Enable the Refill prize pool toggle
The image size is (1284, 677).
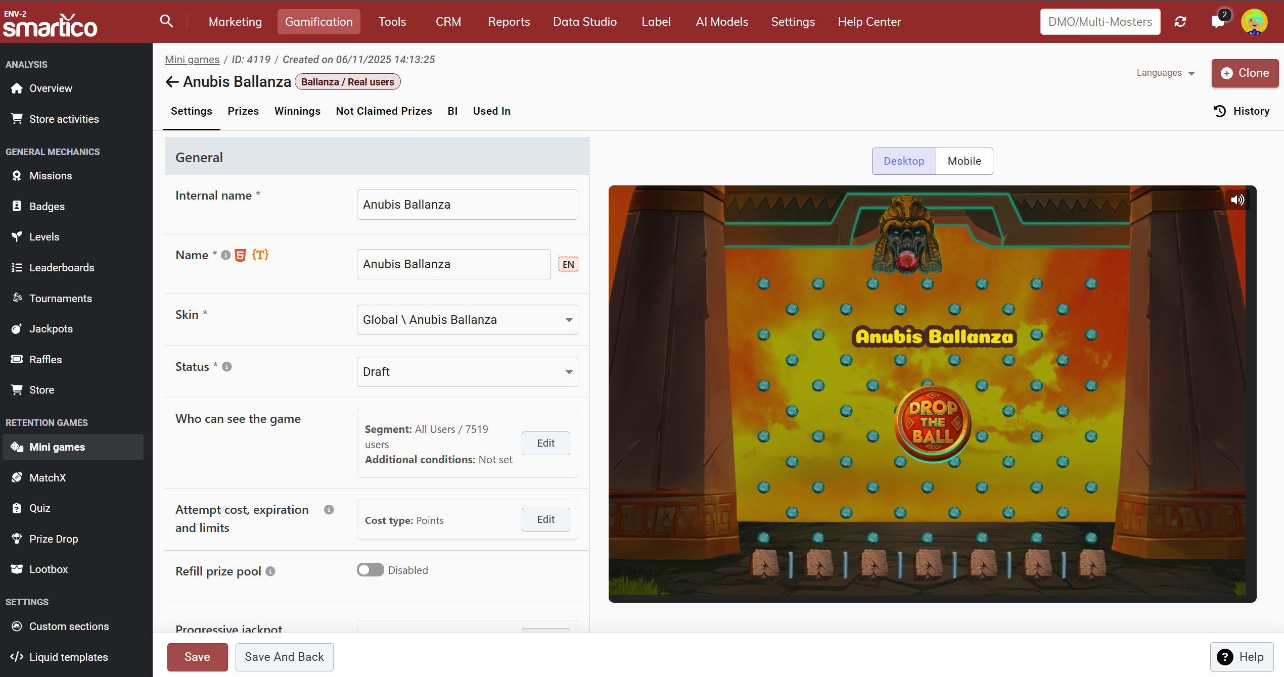[370, 570]
